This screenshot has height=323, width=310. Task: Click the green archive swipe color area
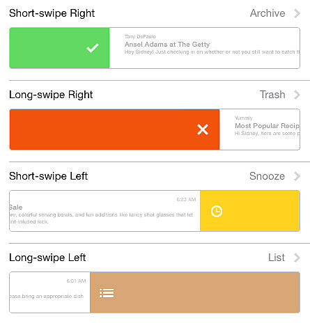59,48
